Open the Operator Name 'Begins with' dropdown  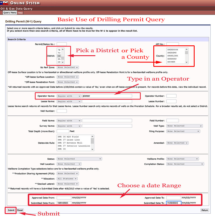(69, 96)
